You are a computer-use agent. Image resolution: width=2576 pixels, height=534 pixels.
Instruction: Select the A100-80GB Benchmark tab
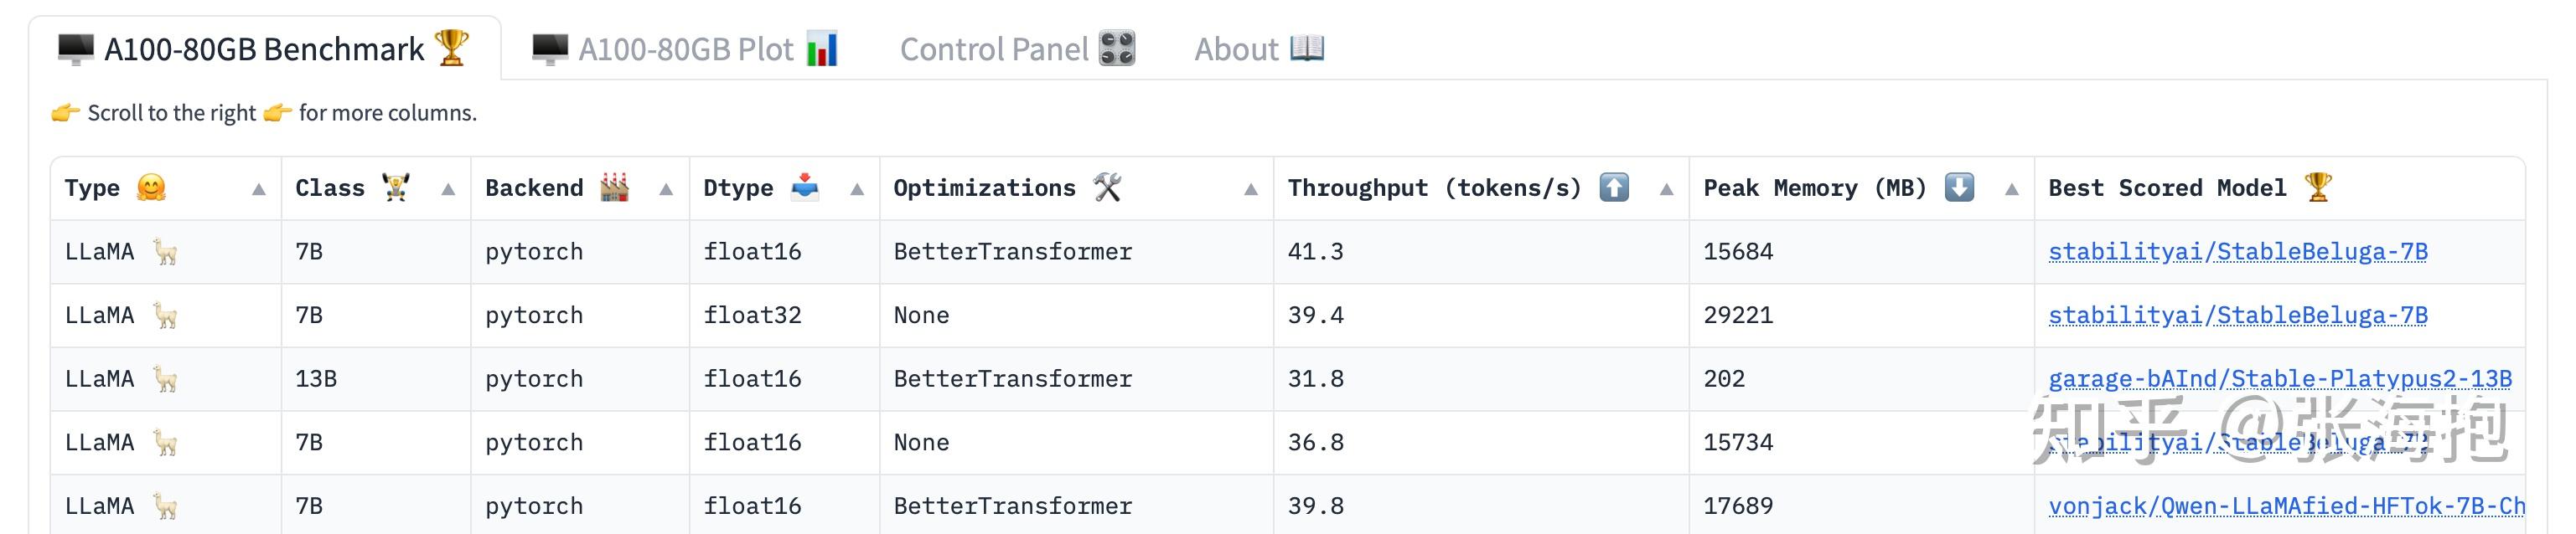(264, 49)
